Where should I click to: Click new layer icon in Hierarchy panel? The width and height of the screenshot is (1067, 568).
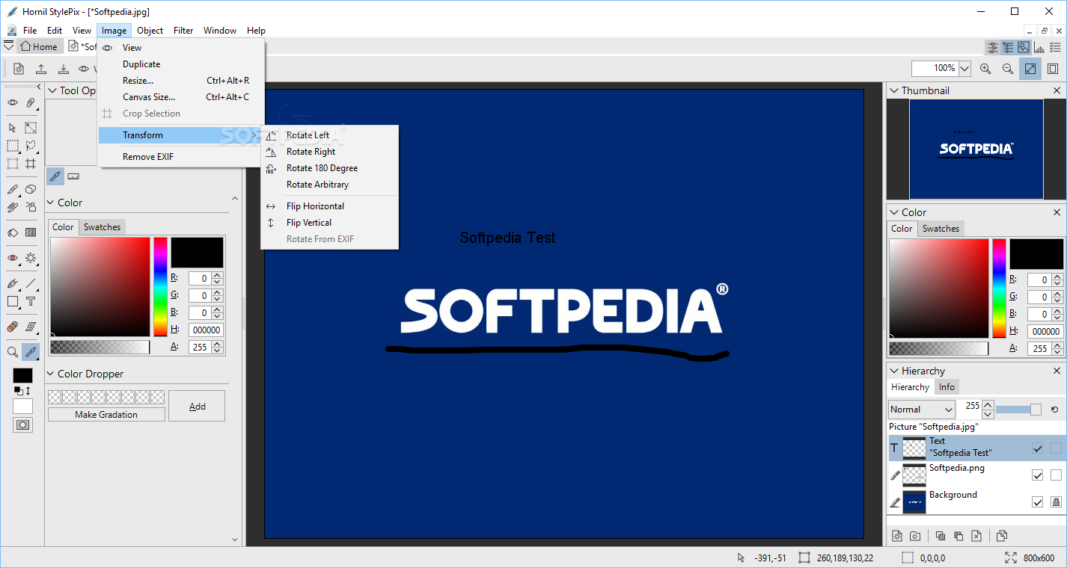[897, 536]
